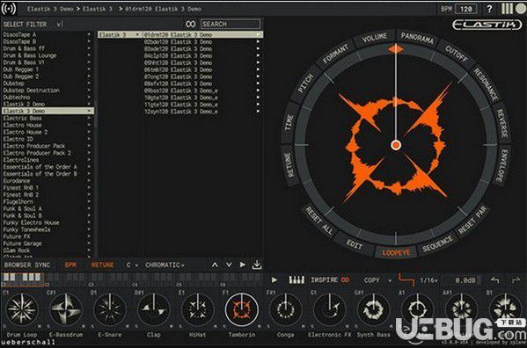Open the Chromatic scale dropdown
Screen dimensions: 527x348
click(x=165, y=265)
